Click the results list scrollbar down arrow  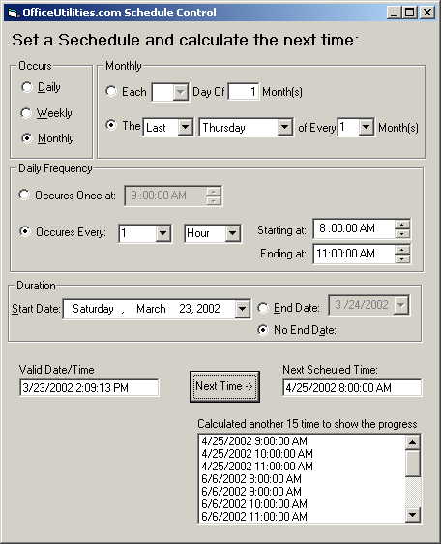click(x=412, y=514)
